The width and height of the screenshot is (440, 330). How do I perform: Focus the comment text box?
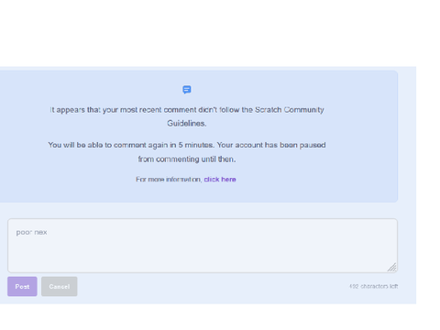click(x=203, y=246)
